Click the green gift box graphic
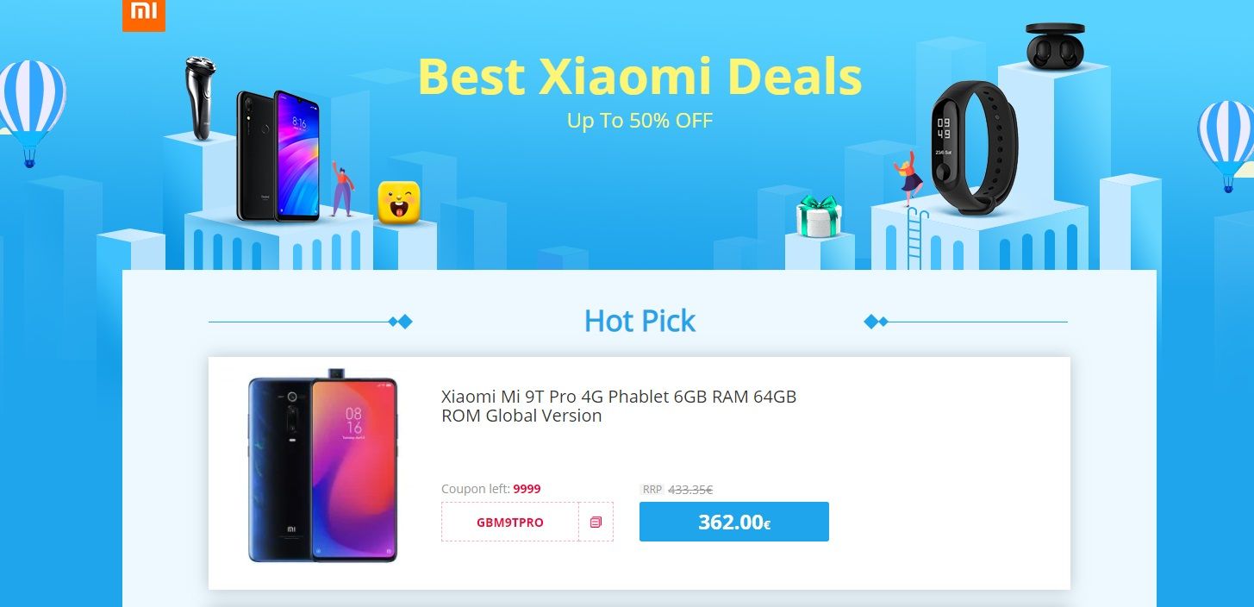This screenshot has width=1254, height=607. click(818, 216)
